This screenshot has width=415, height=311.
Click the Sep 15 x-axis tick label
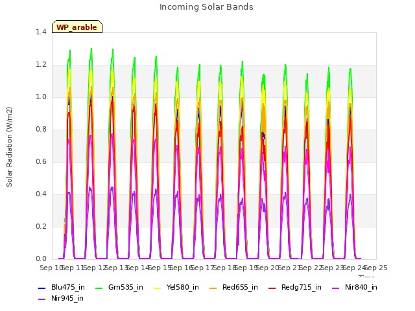coord(160,268)
